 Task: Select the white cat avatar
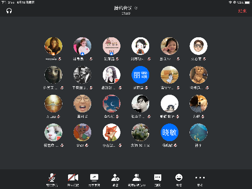click(53, 133)
